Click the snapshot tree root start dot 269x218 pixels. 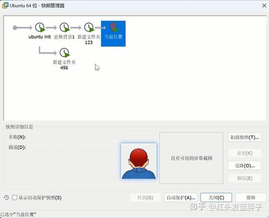coord(15,27)
